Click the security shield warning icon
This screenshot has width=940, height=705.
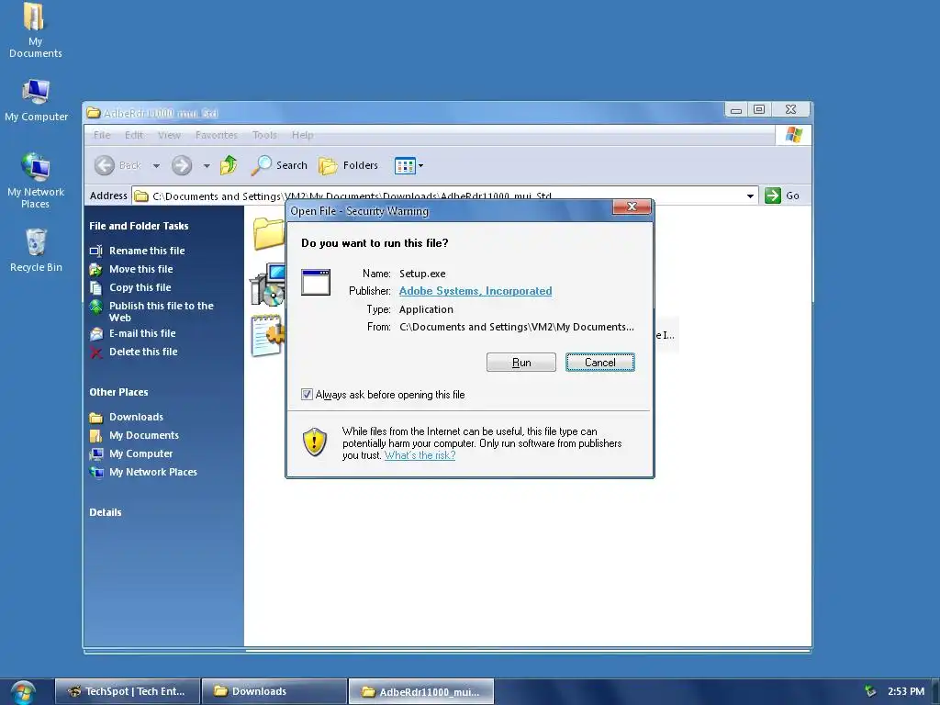315,442
